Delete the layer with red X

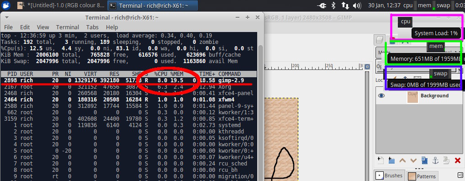[x=457, y=160]
